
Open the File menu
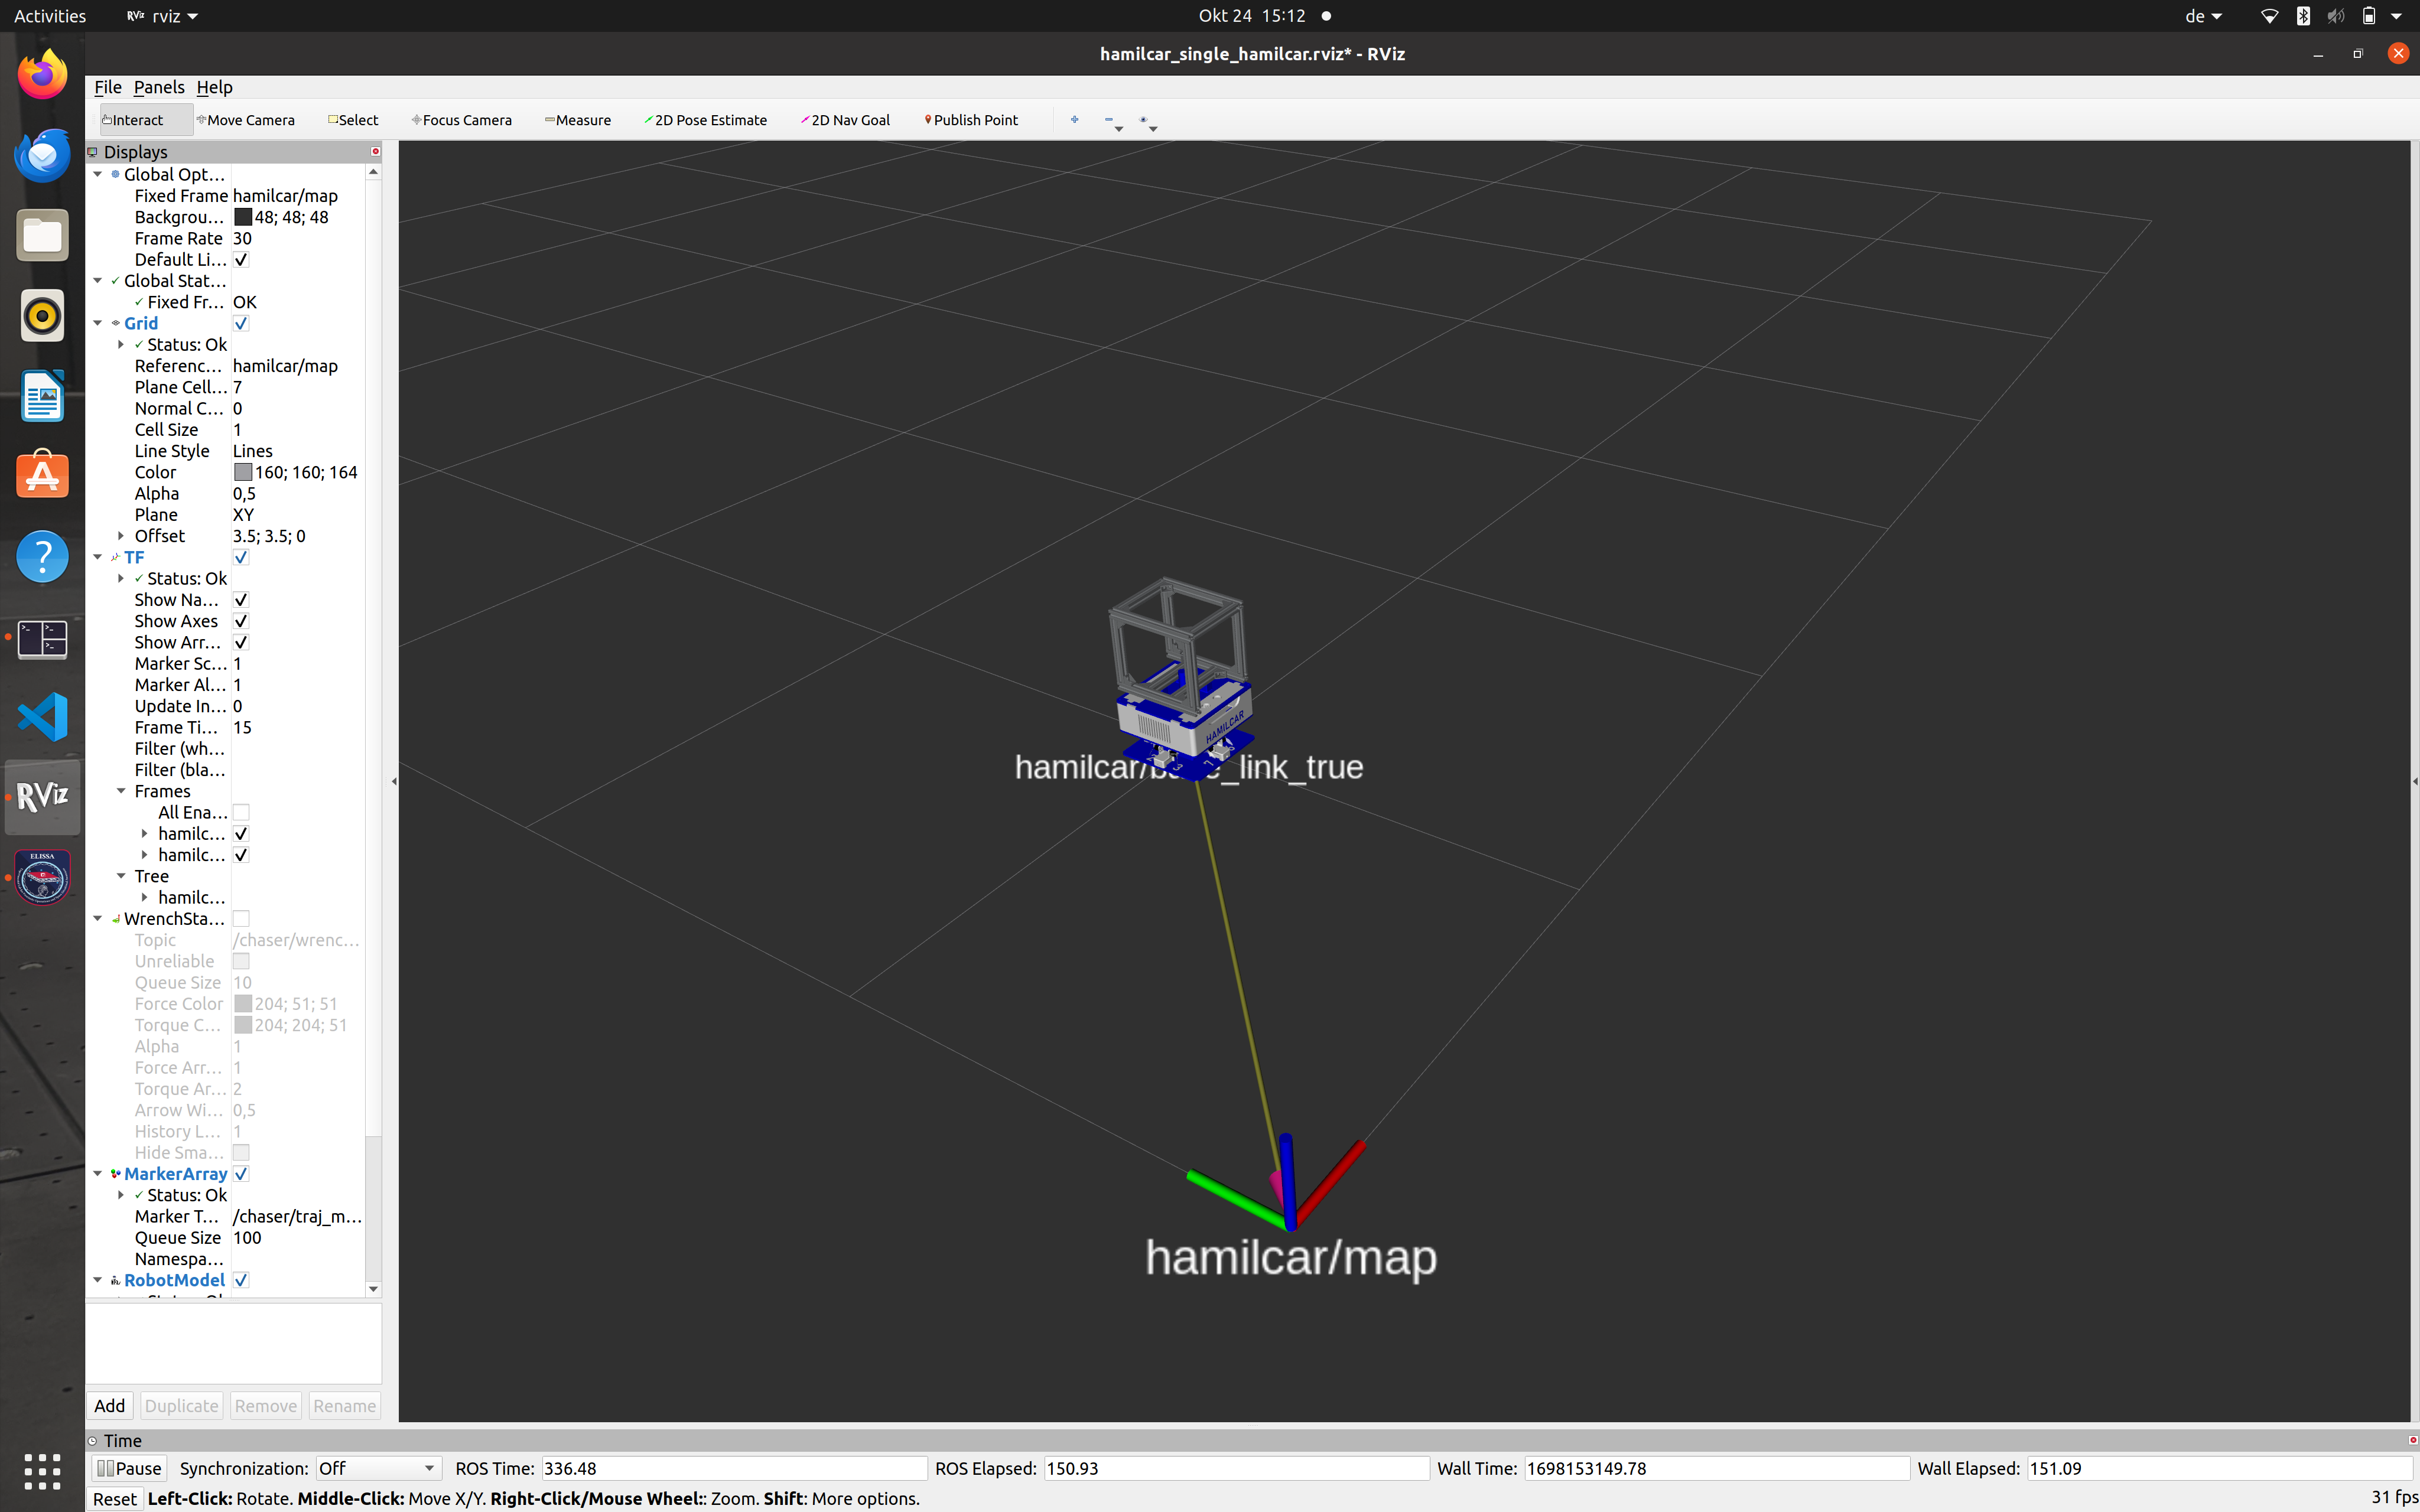(x=107, y=87)
